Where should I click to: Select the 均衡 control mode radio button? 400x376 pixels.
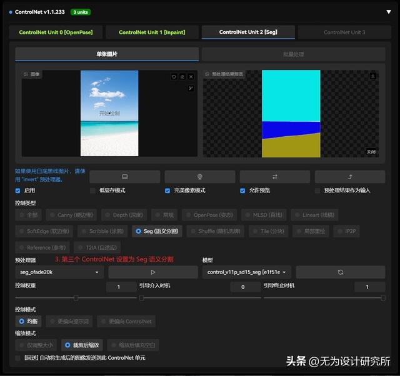pos(22,321)
